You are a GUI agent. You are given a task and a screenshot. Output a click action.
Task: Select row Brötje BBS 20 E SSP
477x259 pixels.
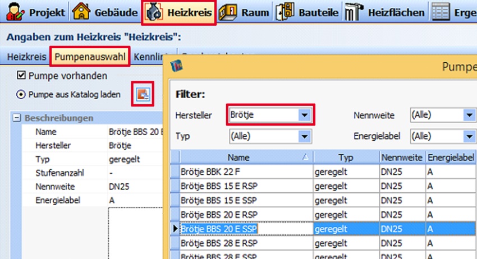point(323,229)
